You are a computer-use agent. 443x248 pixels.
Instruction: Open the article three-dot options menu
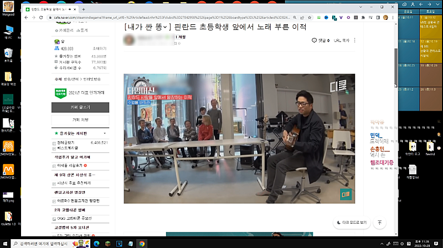click(x=355, y=40)
